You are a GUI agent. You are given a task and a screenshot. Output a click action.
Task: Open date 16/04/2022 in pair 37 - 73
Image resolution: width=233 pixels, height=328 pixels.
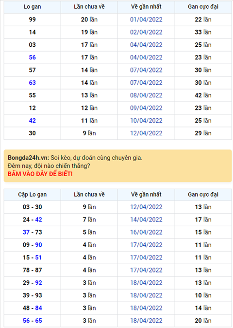pyautogui.click(x=146, y=232)
